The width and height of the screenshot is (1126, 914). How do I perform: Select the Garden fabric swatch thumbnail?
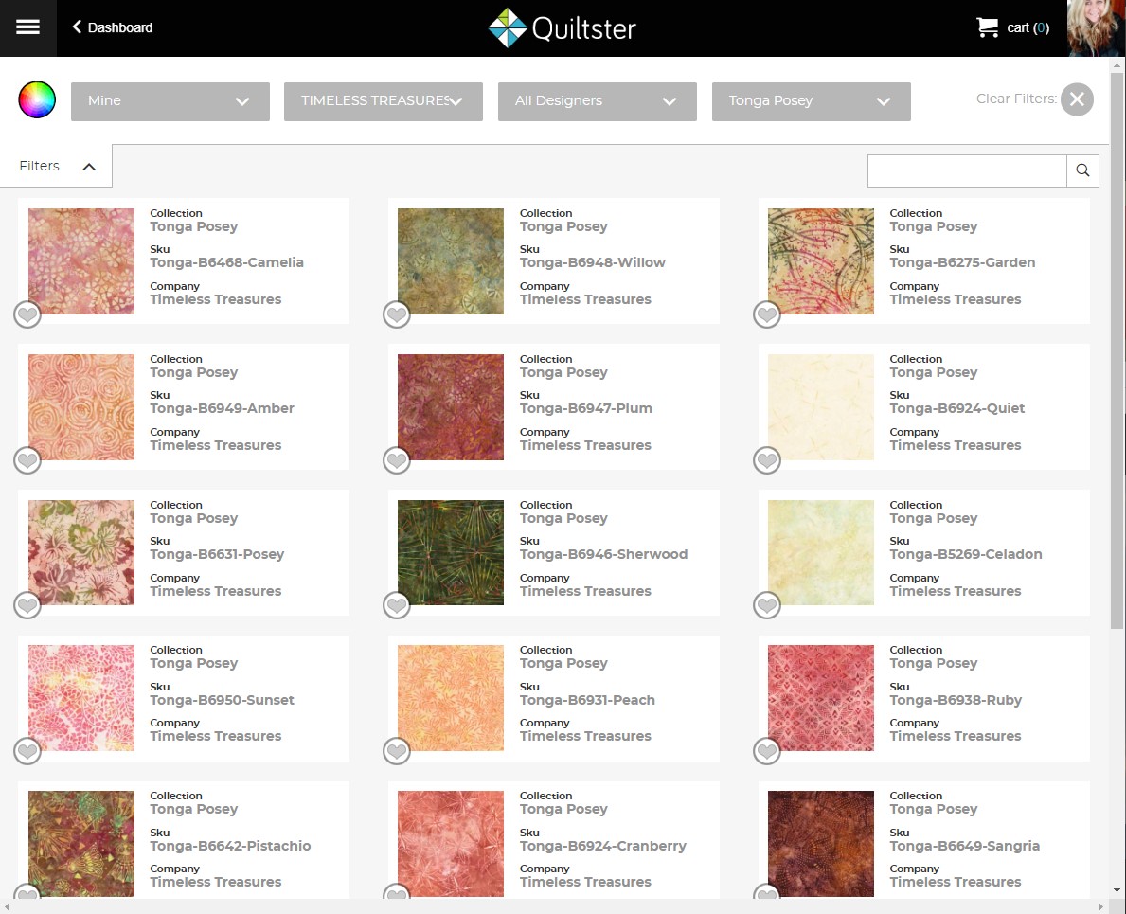click(x=821, y=261)
